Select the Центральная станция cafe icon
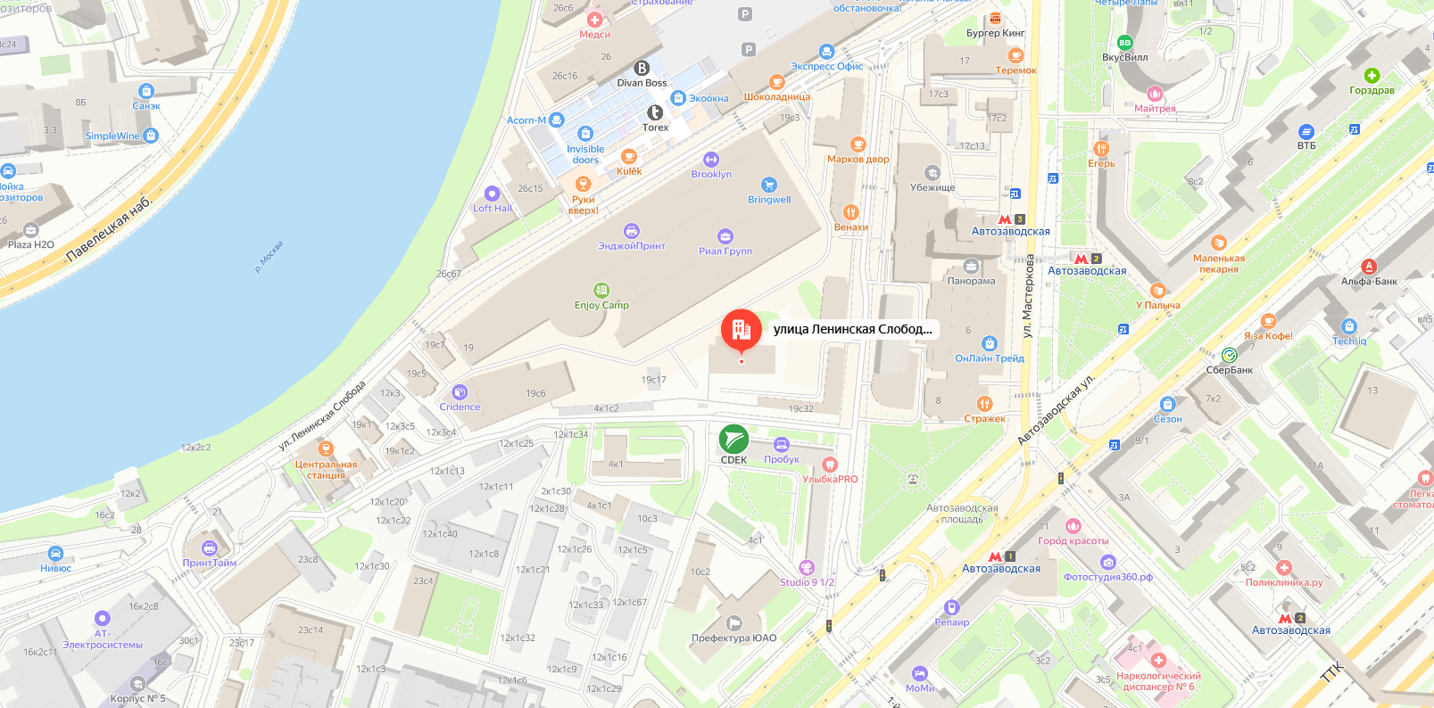 click(326, 449)
